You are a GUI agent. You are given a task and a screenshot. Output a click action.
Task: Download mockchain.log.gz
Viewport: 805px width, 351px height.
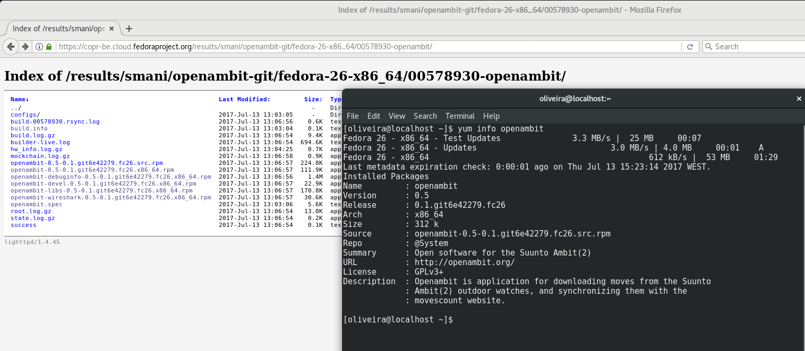(x=40, y=156)
